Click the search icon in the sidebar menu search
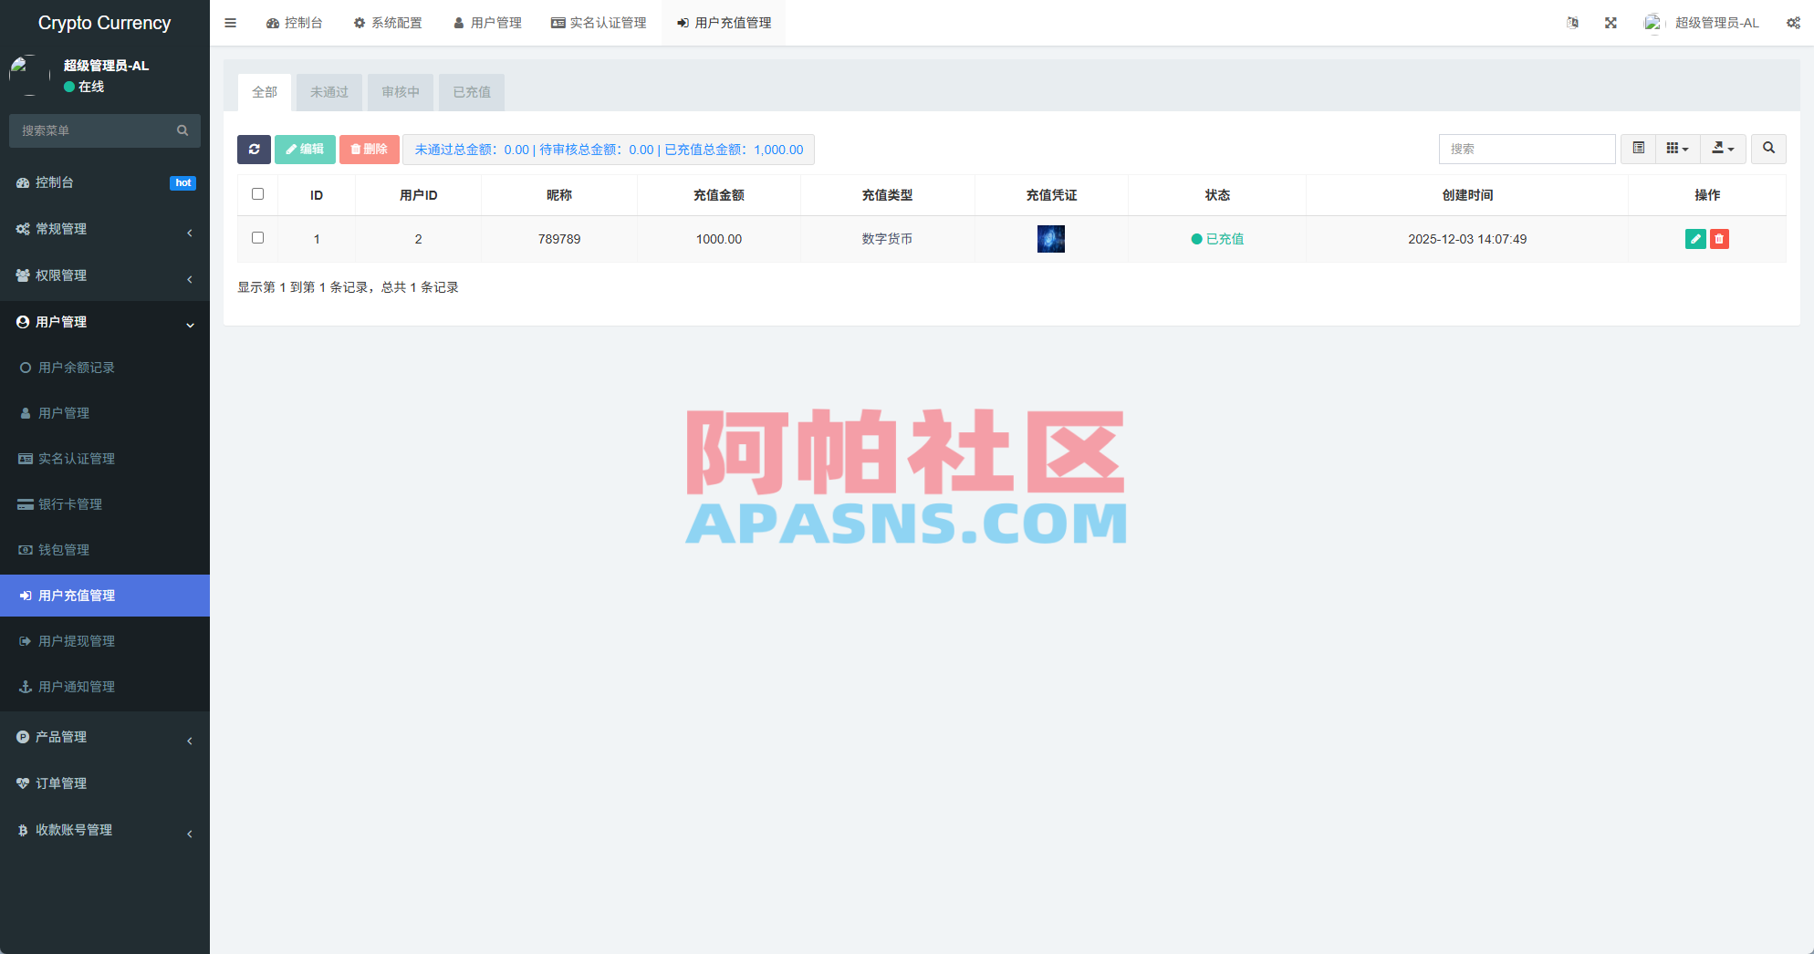This screenshot has width=1814, height=954. pyautogui.click(x=182, y=130)
